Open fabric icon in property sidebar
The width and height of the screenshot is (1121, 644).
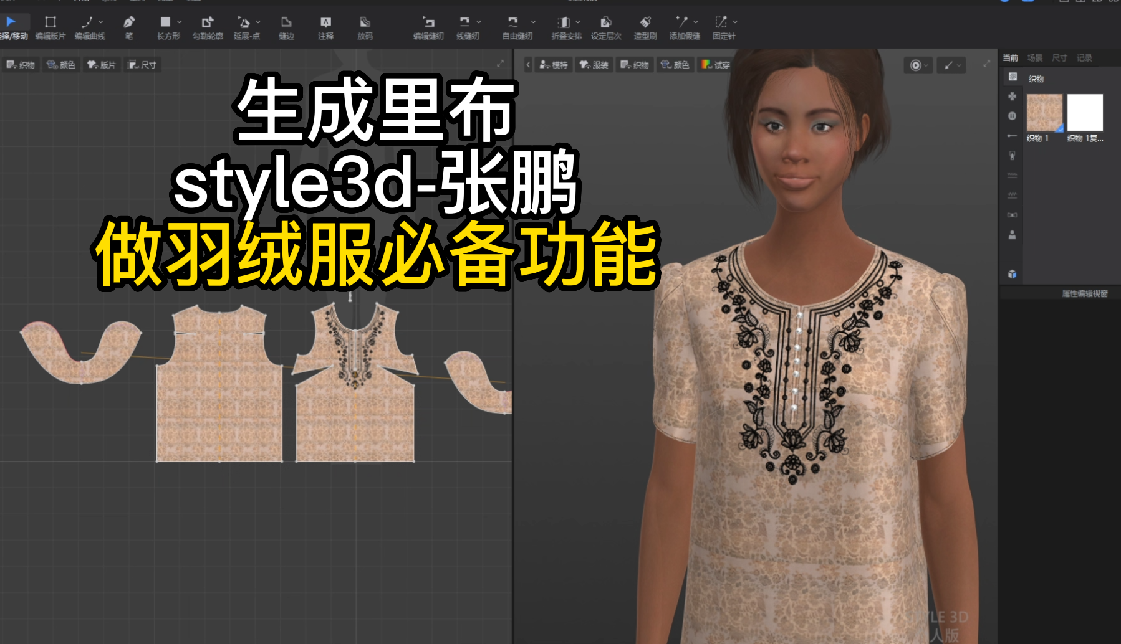(1013, 77)
